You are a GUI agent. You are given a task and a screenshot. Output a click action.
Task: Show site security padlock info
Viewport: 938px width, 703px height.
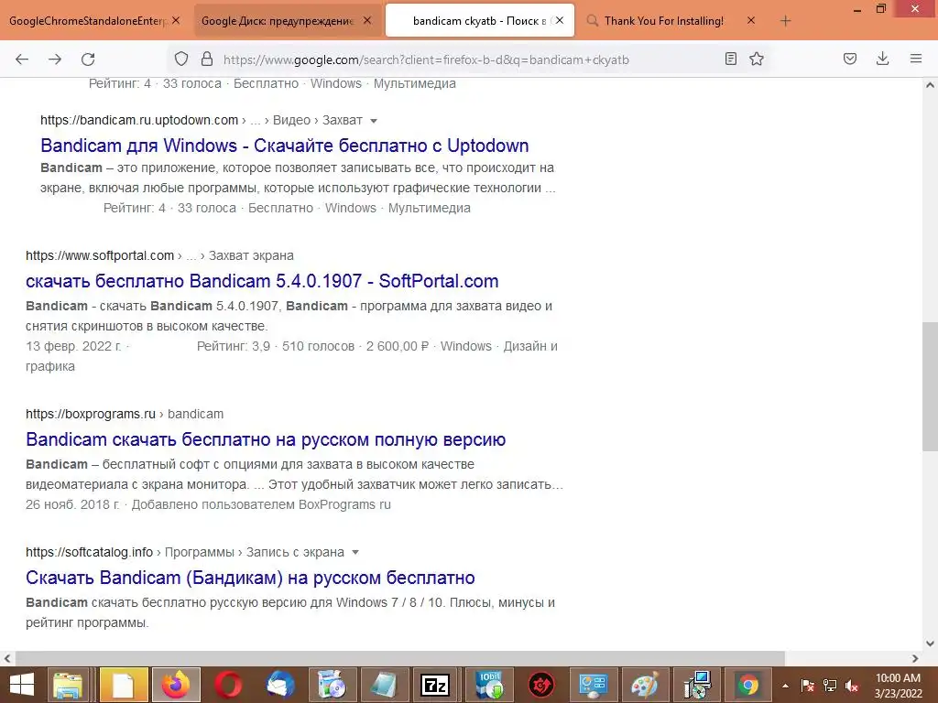click(x=207, y=59)
